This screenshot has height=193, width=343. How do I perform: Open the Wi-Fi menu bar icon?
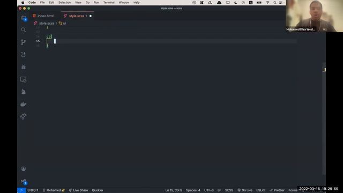pos(267,3)
